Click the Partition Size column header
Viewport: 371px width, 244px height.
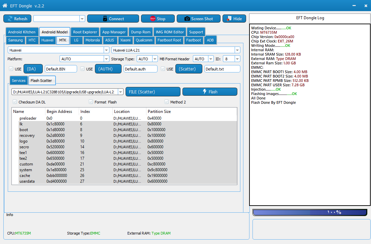click(192, 111)
